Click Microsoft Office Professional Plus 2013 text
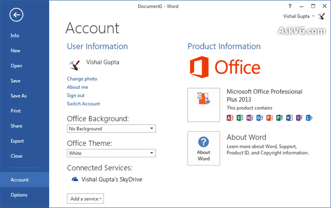Image resolution: width=331 pixels, height=208 pixels. click(x=264, y=95)
